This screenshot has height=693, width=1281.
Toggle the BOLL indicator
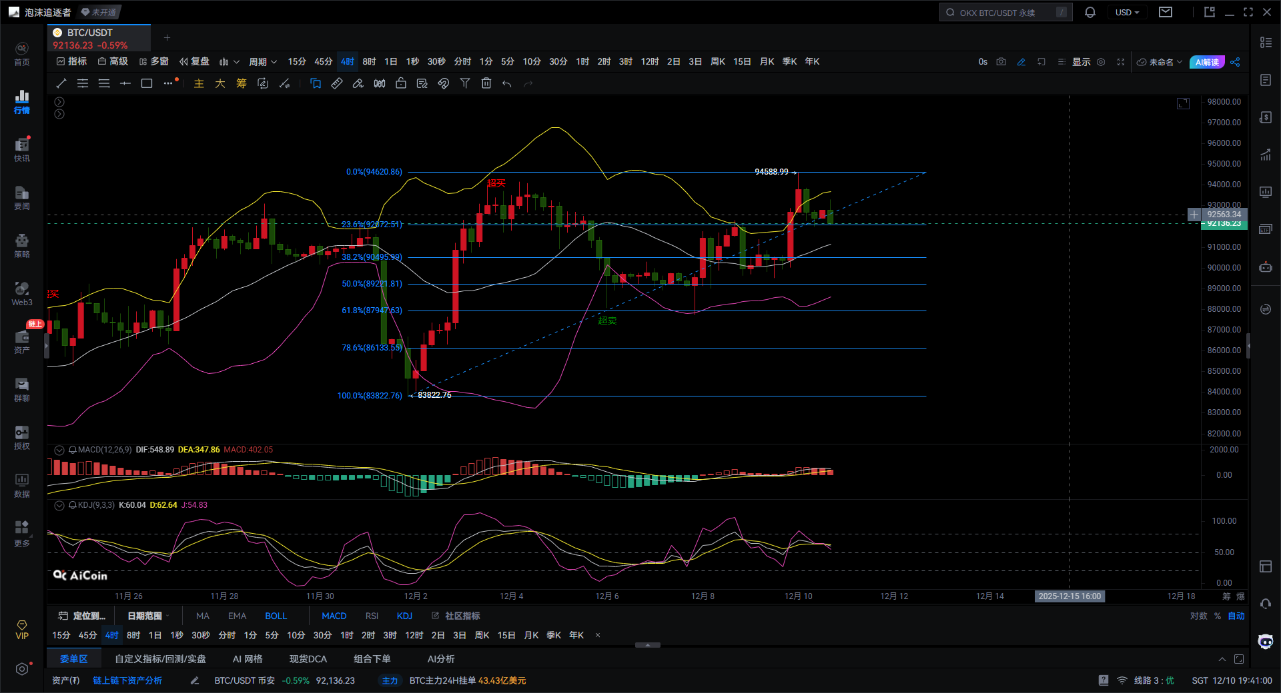pos(276,616)
